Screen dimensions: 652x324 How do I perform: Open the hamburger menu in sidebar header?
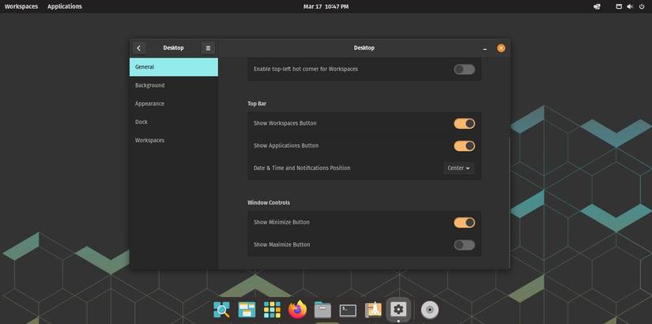click(208, 48)
